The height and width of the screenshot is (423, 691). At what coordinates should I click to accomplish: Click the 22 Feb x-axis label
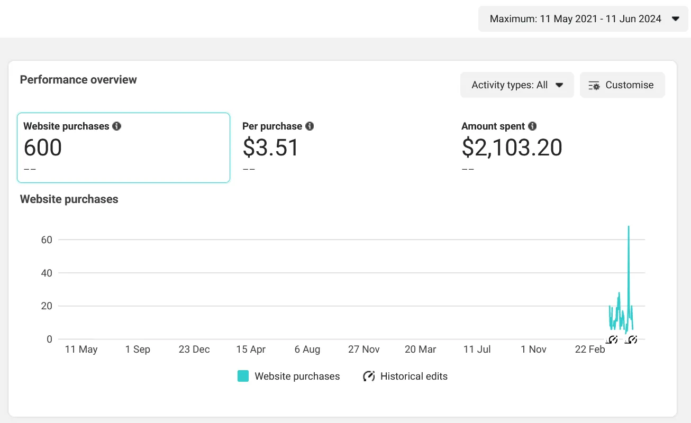[590, 350]
